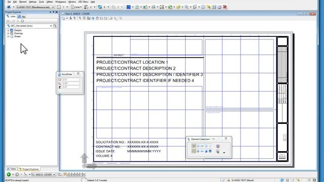Click the View Previous icon

click(101, 18)
